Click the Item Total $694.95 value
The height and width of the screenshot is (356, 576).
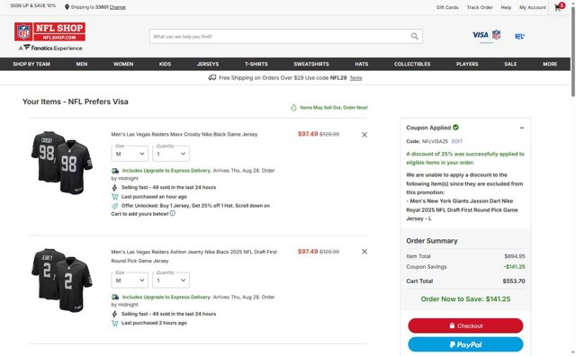coord(514,256)
